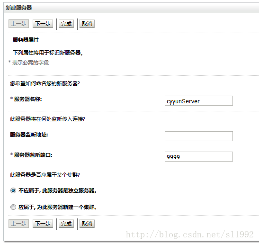Click the 服务器监听端口 field showing 9999
Screen dimensions: 259x244
199,156
